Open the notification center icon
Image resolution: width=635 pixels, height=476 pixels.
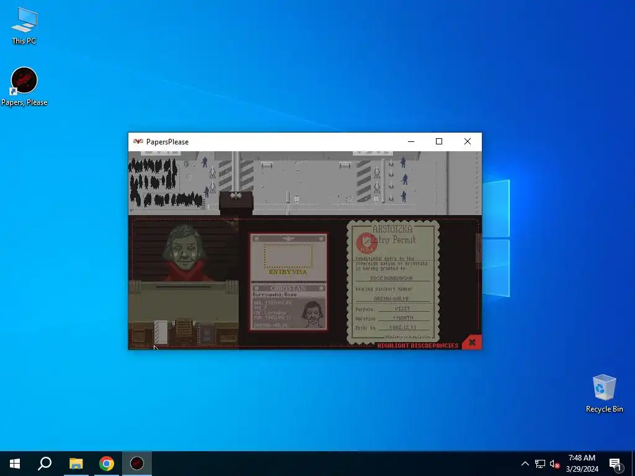click(x=615, y=464)
